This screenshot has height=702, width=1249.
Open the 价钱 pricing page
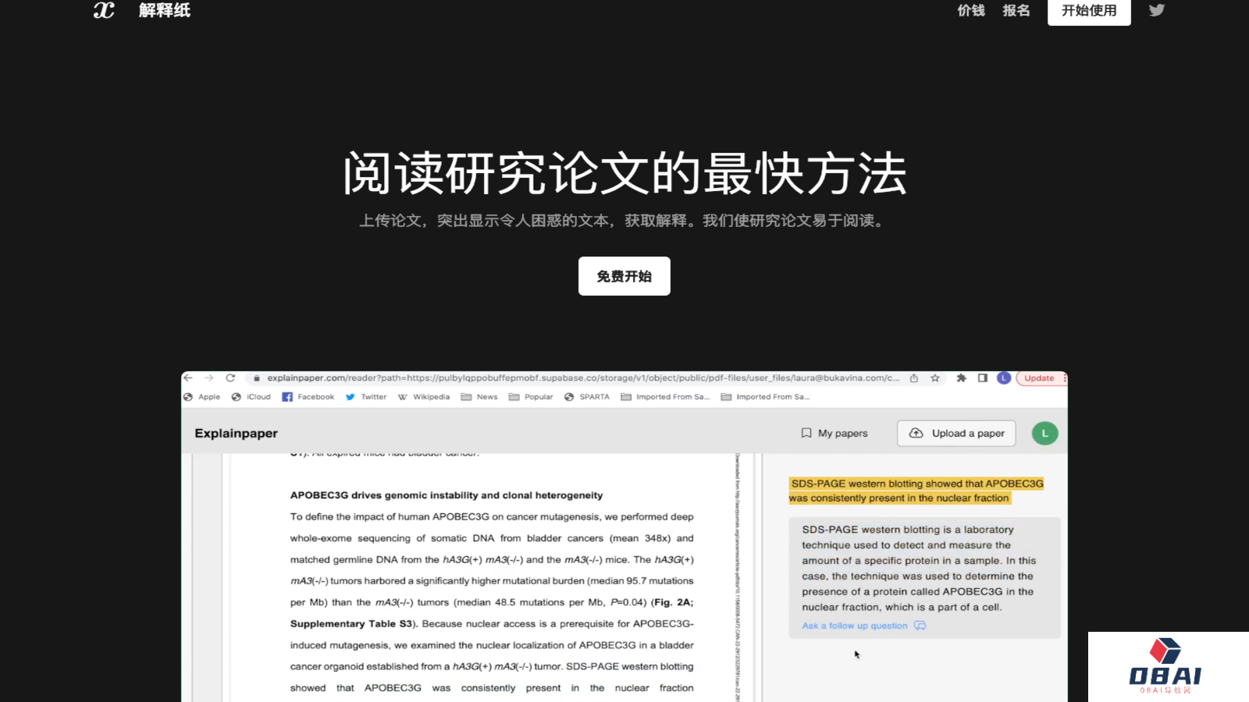tap(971, 10)
